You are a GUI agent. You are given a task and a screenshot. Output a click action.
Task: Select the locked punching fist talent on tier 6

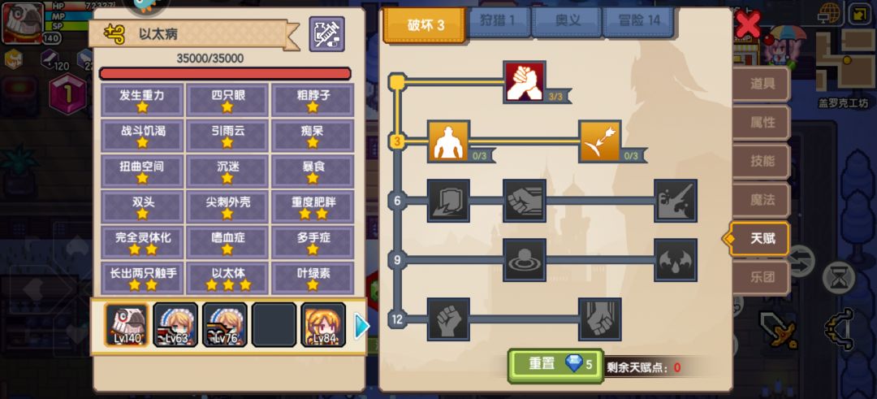coord(524,201)
